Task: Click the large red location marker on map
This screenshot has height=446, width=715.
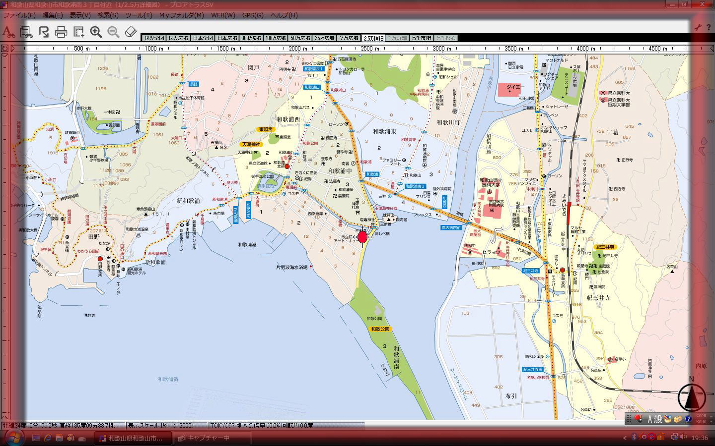Action: tap(362, 237)
